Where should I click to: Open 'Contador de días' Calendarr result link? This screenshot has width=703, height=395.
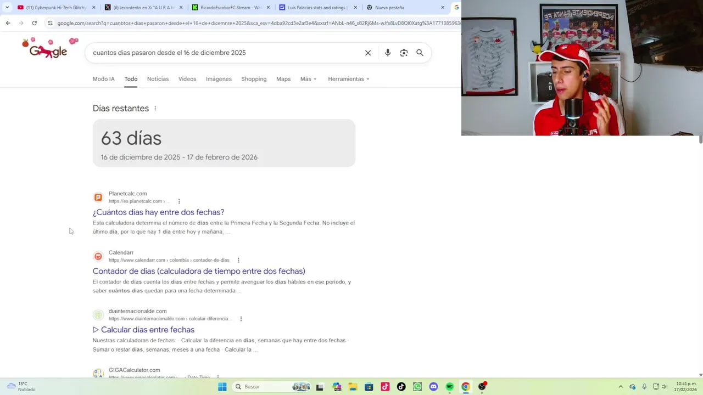[x=199, y=271]
